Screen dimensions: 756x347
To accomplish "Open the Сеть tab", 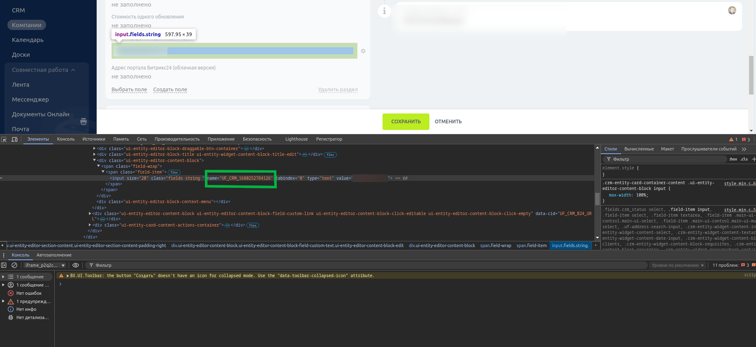I will [141, 139].
